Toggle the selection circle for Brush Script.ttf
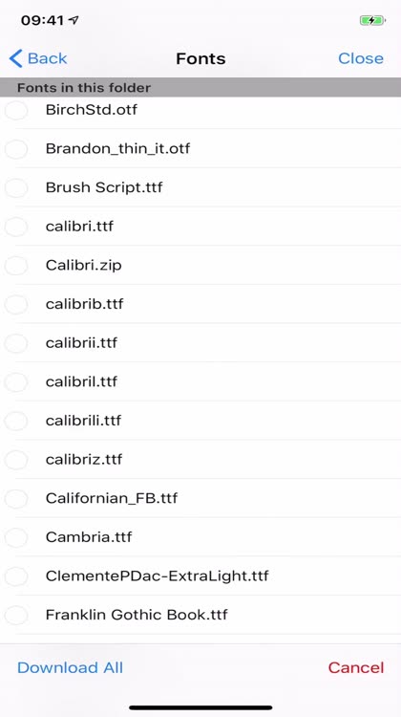Viewport: 401px width, 717px height. tap(16, 187)
